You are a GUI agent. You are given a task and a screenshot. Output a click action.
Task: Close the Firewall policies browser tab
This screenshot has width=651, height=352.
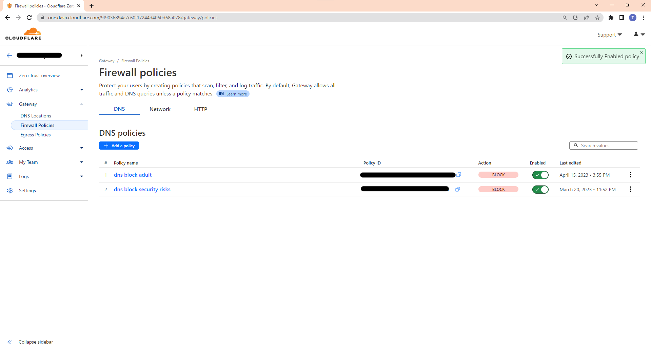pos(79,6)
